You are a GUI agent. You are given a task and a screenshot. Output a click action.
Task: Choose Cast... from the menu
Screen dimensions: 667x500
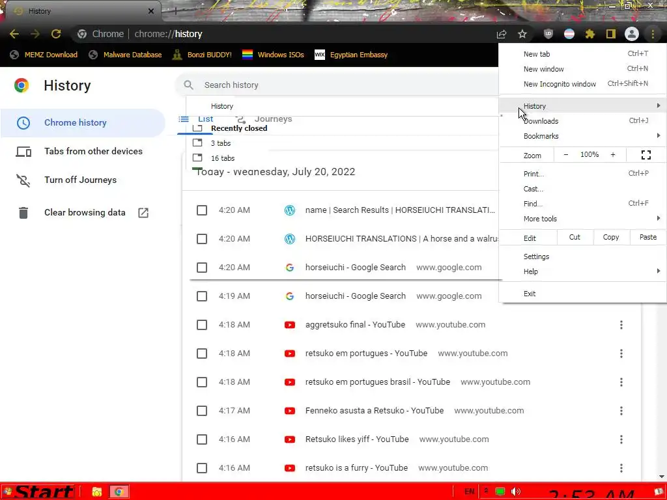click(583, 189)
